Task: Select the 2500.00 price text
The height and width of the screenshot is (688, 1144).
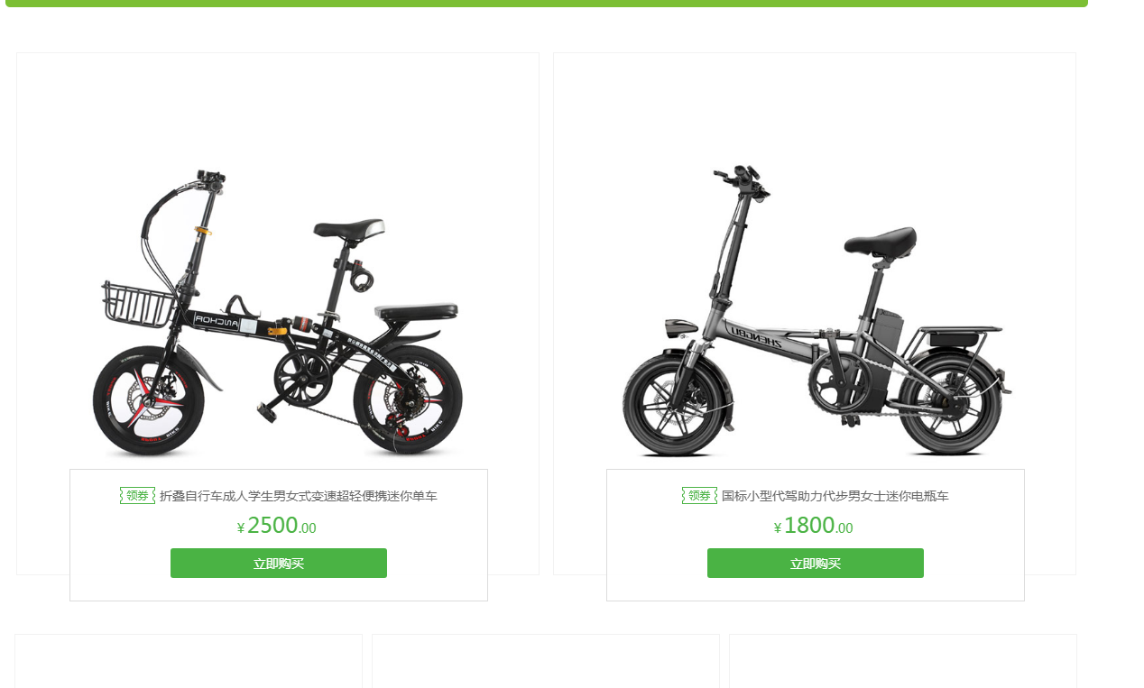Action: tap(281, 526)
